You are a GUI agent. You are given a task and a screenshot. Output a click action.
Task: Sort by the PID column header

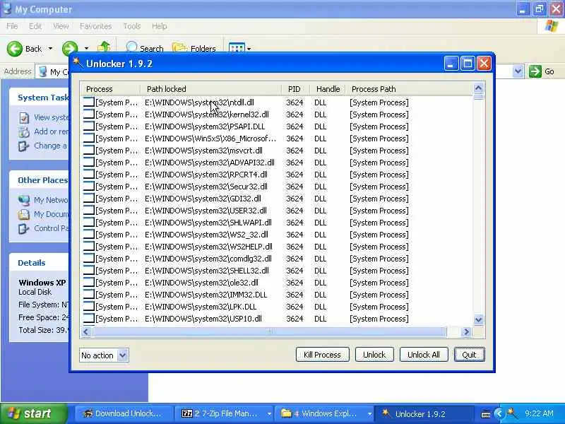pos(295,89)
